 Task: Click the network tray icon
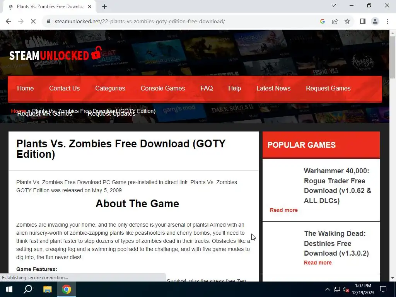tap(337, 289)
